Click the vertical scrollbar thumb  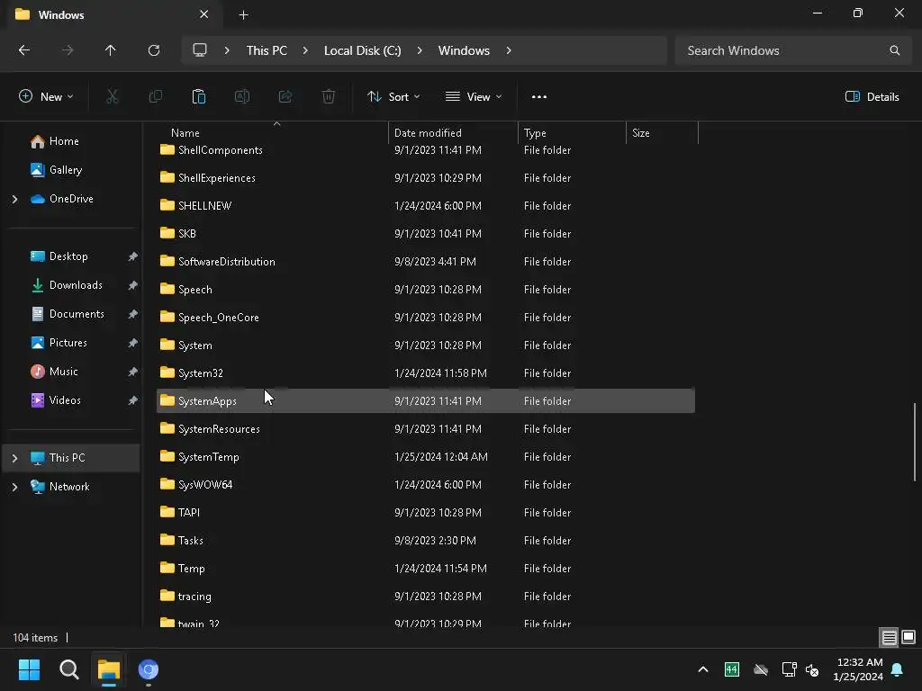click(x=915, y=442)
